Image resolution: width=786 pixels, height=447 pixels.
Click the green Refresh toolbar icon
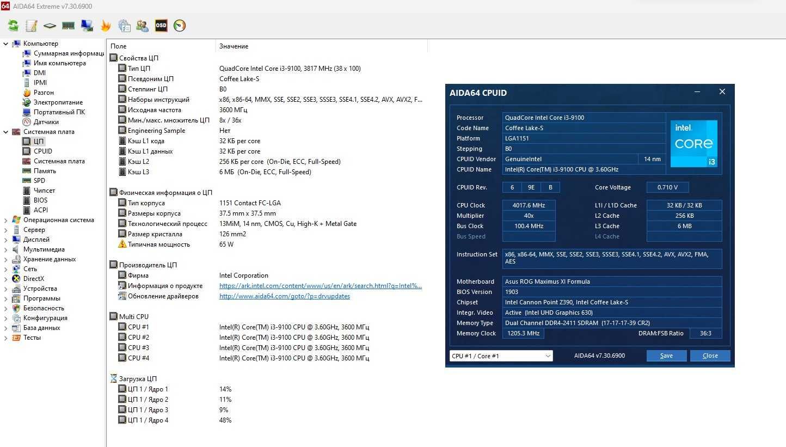13,26
